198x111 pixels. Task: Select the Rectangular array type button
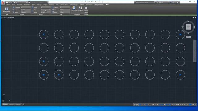[x=6, y=10]
